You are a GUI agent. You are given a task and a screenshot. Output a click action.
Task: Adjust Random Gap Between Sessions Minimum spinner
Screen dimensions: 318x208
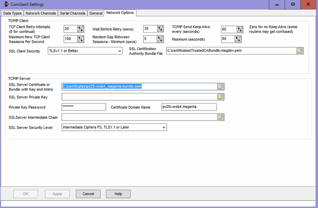pyautogui.click(x=160, y=39)
